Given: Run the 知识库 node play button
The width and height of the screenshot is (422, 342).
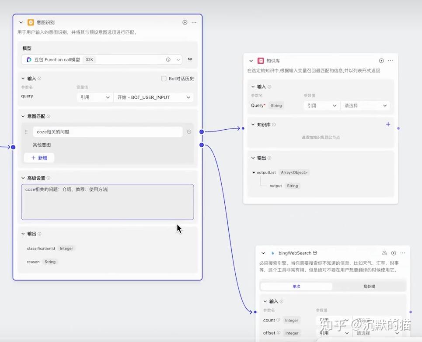Looking at the screenshot, I should point(381,61).
